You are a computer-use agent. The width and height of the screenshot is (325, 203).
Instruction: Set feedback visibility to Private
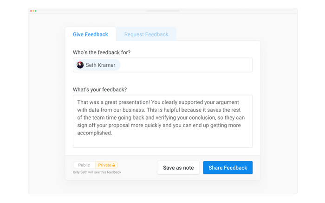[x=106, y=165]
